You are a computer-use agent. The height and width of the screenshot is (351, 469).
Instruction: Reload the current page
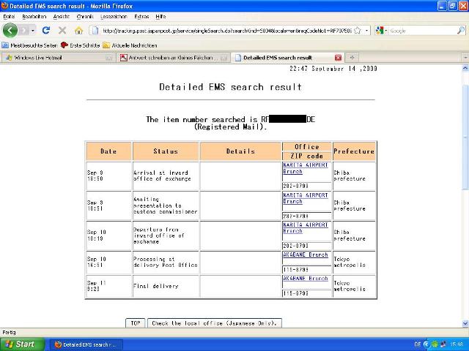coord(46,31)
